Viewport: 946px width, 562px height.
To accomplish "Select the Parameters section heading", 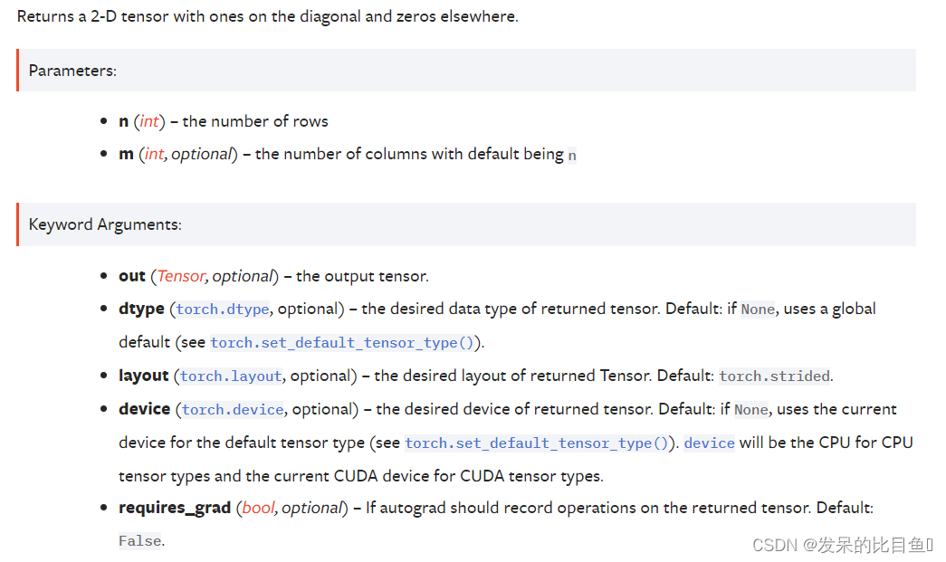I will pyautogui.click(x=72, y=71).
